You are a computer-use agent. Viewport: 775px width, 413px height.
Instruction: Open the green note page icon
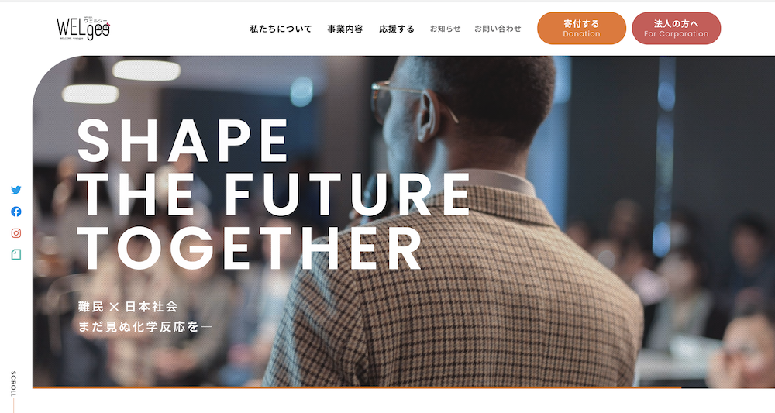(x=15, y=254)
